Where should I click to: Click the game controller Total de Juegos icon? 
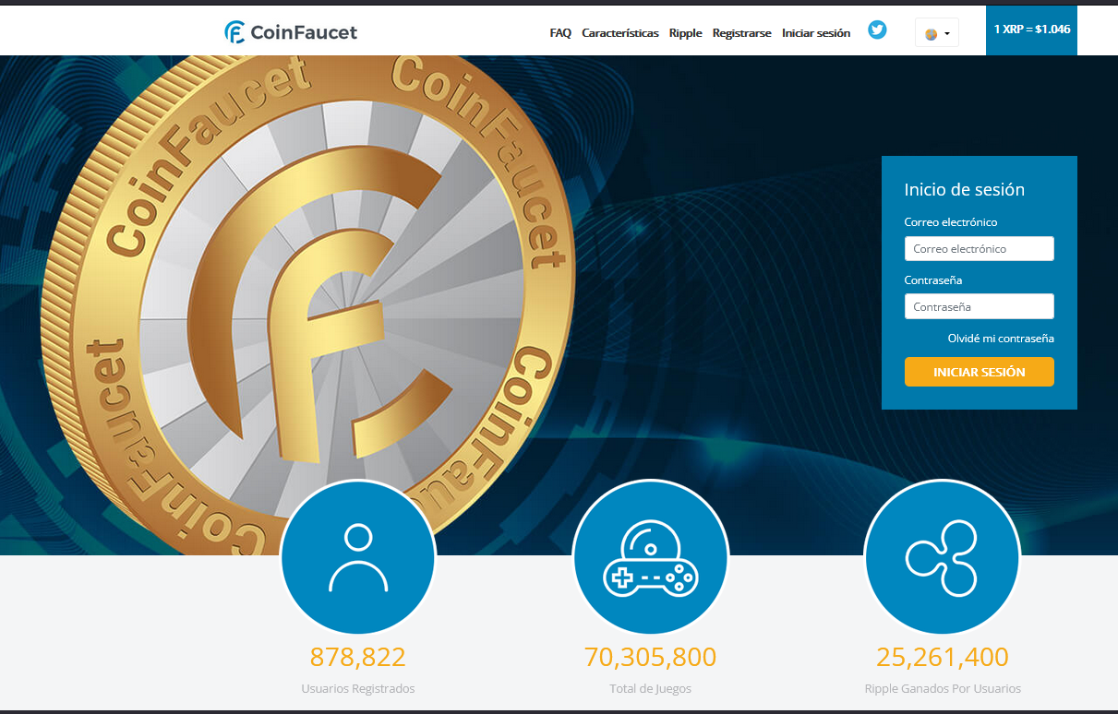pos(650,557)
